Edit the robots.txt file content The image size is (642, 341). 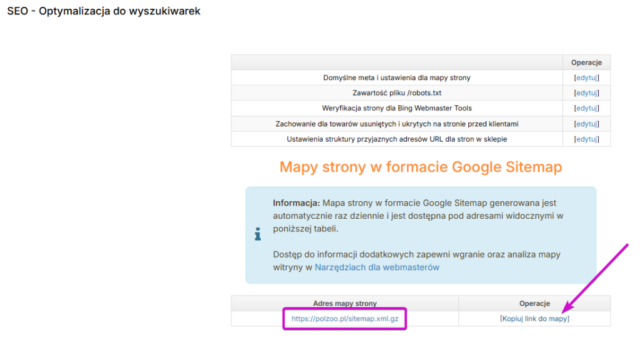(x=586, y=93)
